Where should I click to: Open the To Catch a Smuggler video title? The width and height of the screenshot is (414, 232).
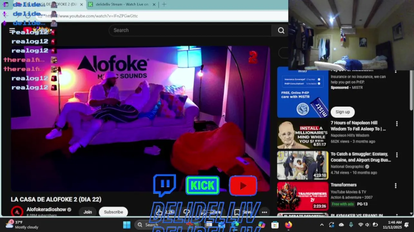pyautogui.click(x=361, y=157)
